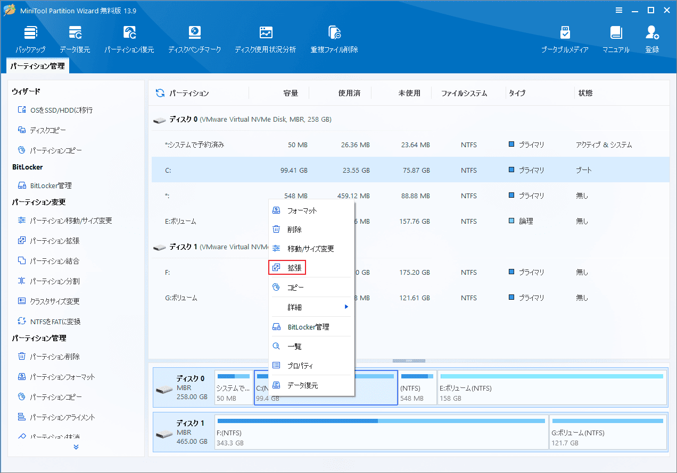Select F:(NTFS) block in disk map

tap(382, 432)
